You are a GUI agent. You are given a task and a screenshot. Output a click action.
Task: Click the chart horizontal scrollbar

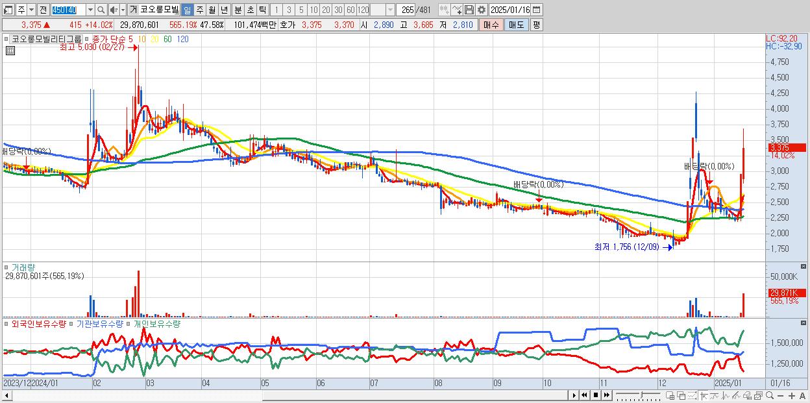coord(284,395)
